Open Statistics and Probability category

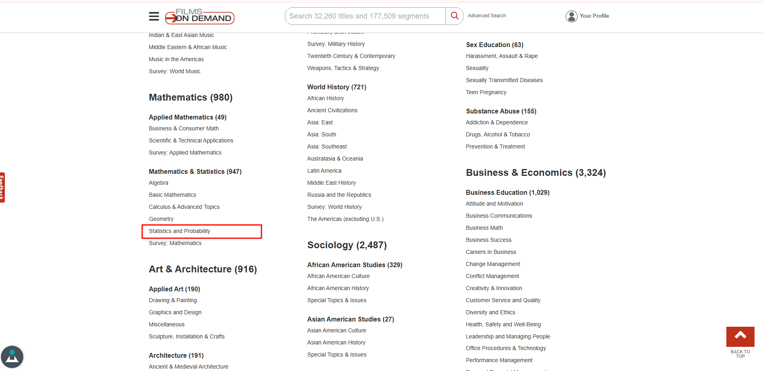[179, 231]
